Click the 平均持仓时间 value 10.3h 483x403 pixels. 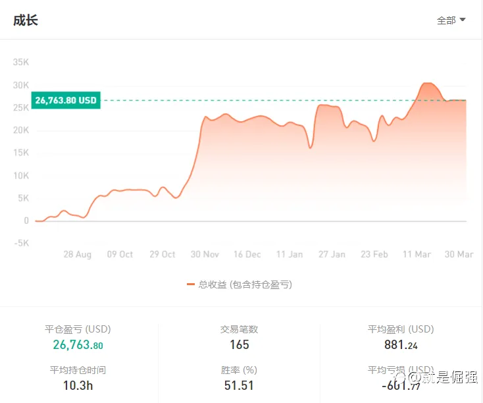(78, 385)
